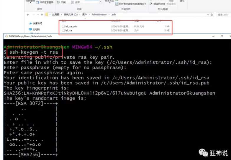Screen dimensions: 231x160
Task: Click 详细信息窗格 pane button
Action: (x=45, y=2)
